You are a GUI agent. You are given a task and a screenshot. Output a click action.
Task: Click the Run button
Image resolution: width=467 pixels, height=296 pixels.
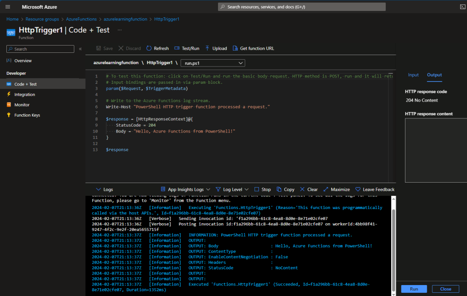[414, 289]
